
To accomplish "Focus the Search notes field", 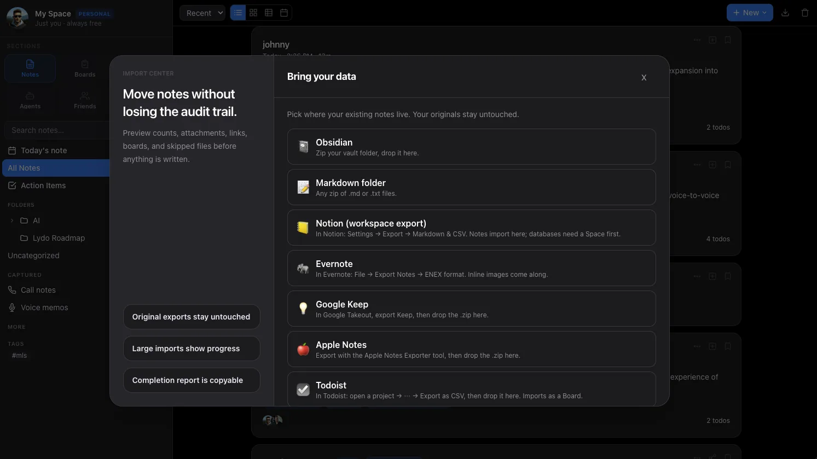I will pos(57,130).
